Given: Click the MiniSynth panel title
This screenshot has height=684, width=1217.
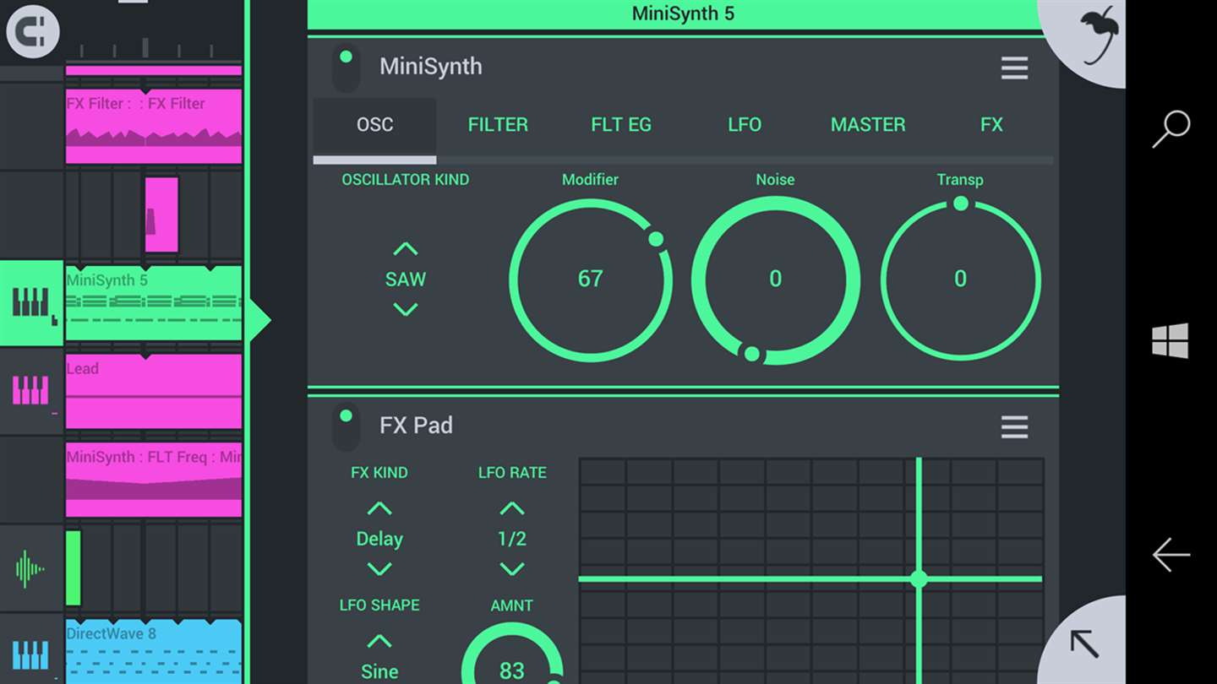Looking at the screenshot, I should pyautogui.click(x=431, y=67).
